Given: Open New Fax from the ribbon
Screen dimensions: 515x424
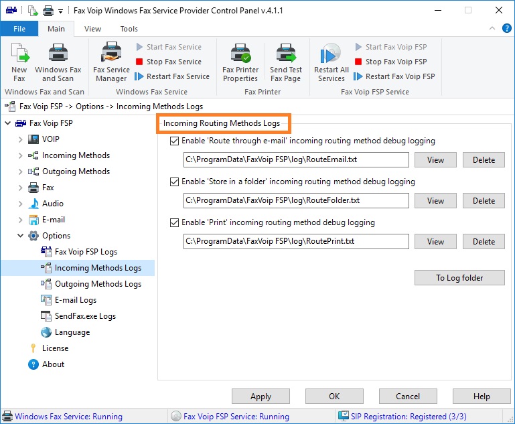Looking at the screenshot, I should (x=19, y=62).
